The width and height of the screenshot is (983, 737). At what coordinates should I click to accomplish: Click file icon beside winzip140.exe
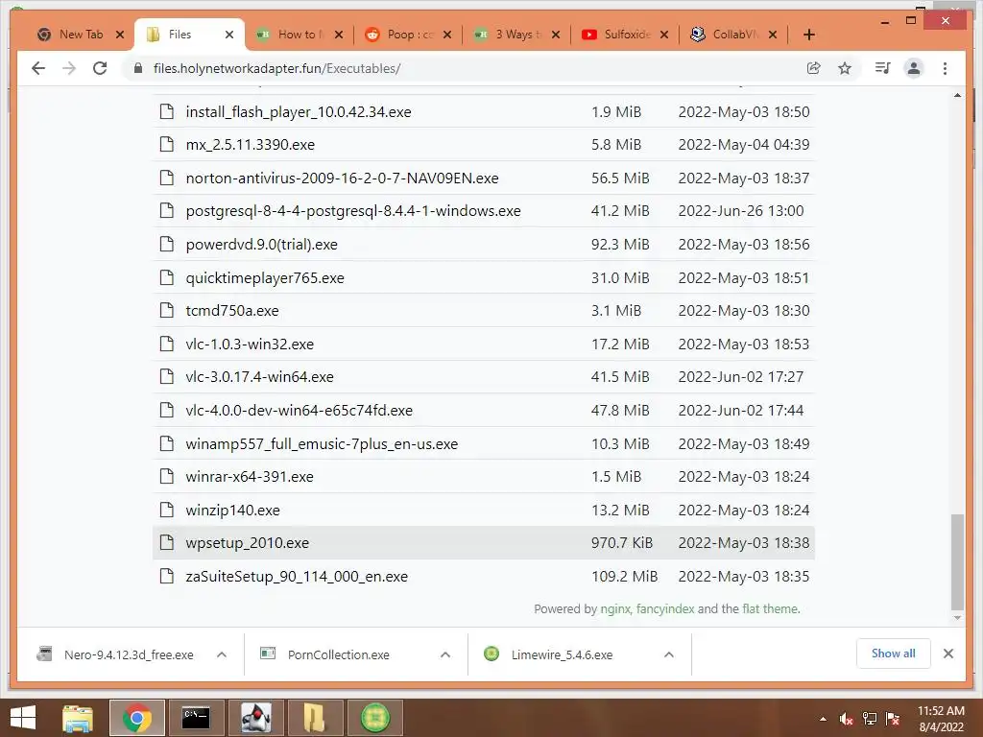coord(167,510)
